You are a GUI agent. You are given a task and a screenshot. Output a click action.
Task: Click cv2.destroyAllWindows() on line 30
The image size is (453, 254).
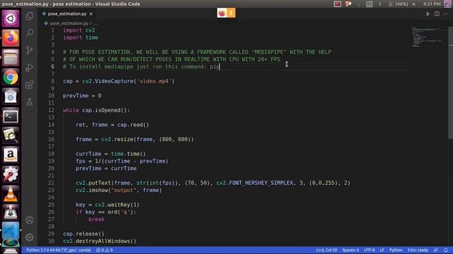click(x=100, y=241)
